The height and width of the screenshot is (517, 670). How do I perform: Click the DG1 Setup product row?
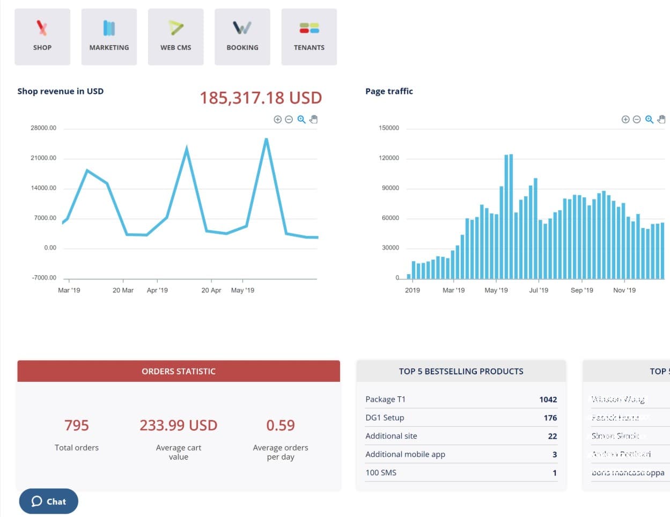click(461, 418)
